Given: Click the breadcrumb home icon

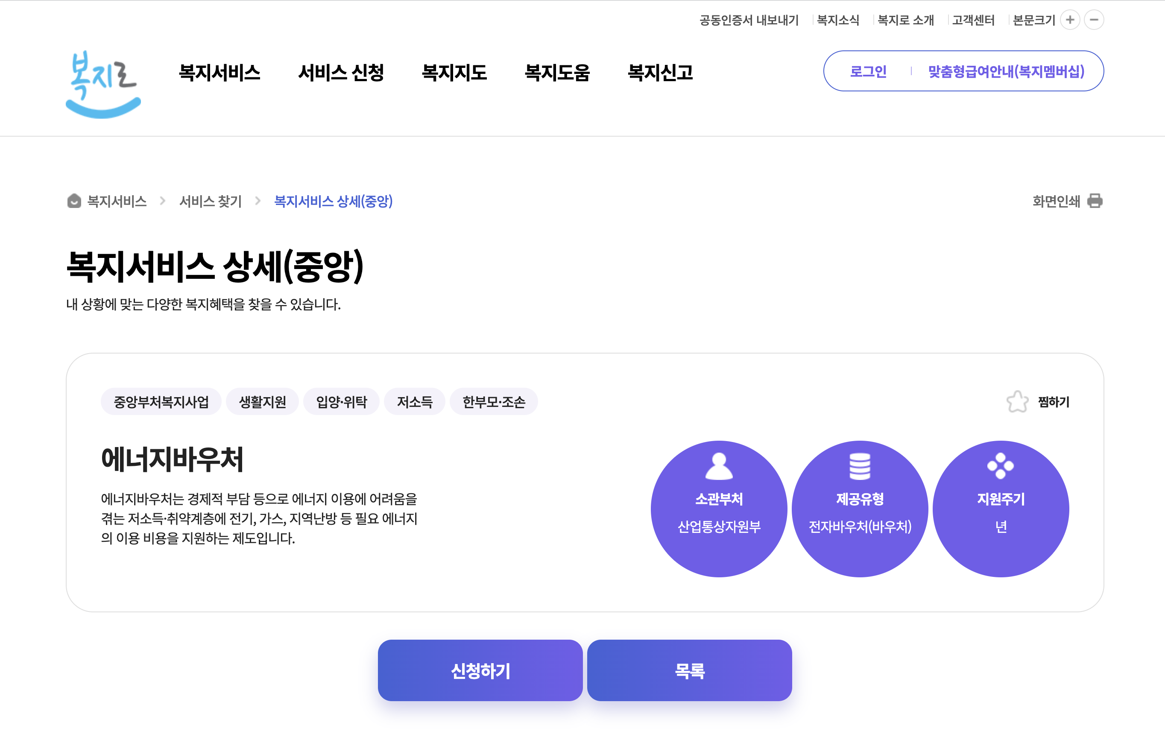Looking at the screenshot, I should click(74, 201).
